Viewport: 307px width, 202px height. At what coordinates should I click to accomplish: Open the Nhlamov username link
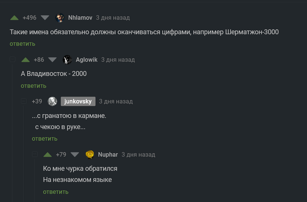pos(80,18)
